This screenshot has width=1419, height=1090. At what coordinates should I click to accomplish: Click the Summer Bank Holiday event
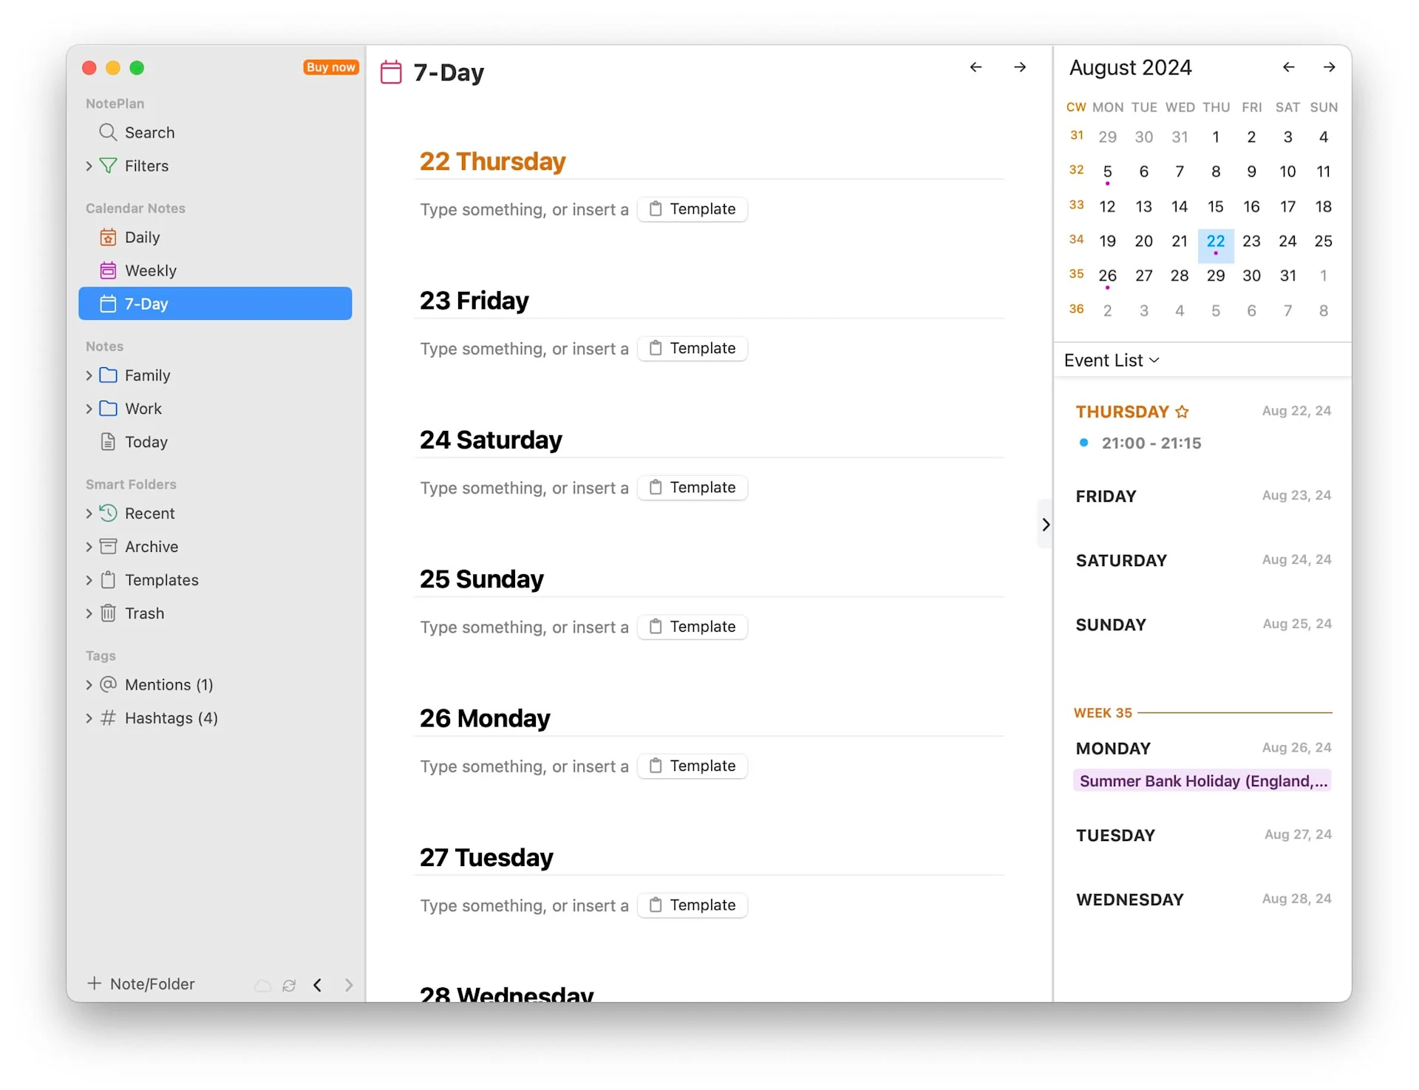tap(1202, 780)
